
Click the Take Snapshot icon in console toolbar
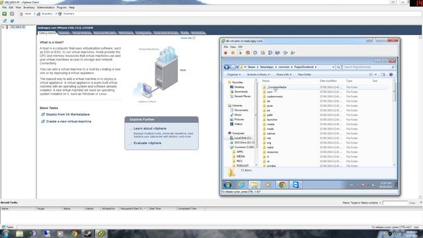pyautogui.click(x=255, y=53)
